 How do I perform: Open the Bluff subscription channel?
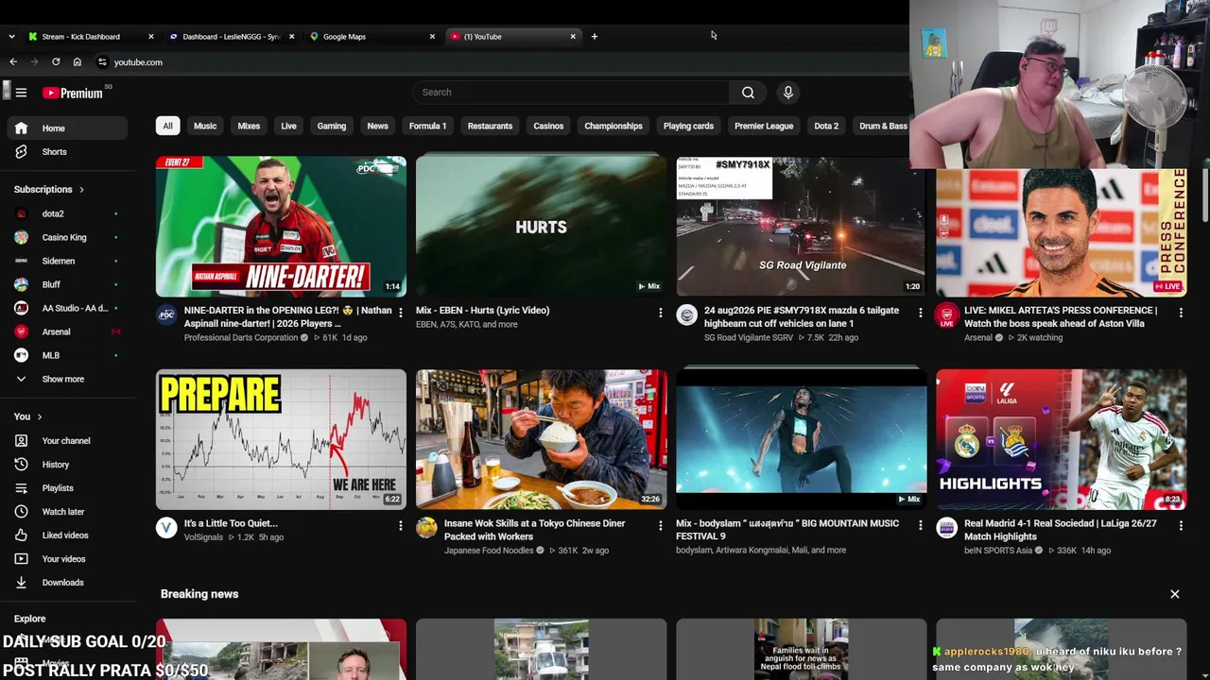pyautogui.click(x=66, y=284)
